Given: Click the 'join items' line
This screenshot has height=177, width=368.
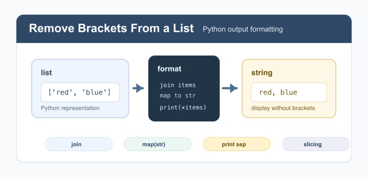Looking at the screenshot, I should 178,85.
